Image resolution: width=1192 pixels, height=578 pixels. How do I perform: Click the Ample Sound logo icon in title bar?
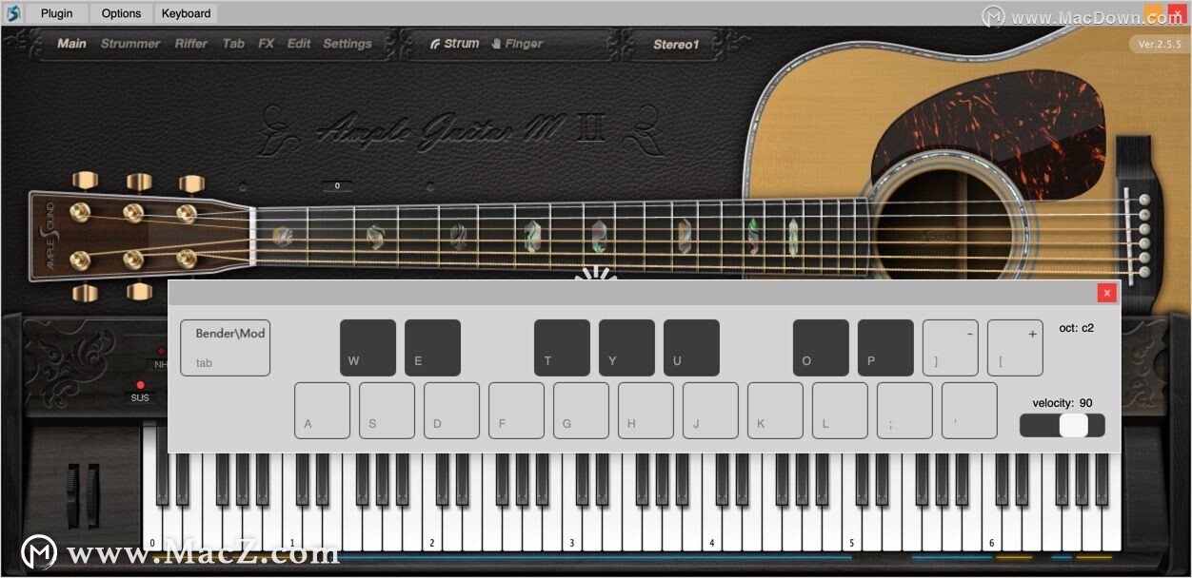coord(12,13)
